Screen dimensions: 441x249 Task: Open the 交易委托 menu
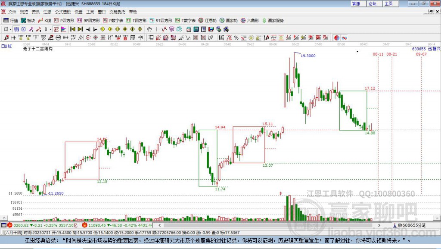[117, 12]
